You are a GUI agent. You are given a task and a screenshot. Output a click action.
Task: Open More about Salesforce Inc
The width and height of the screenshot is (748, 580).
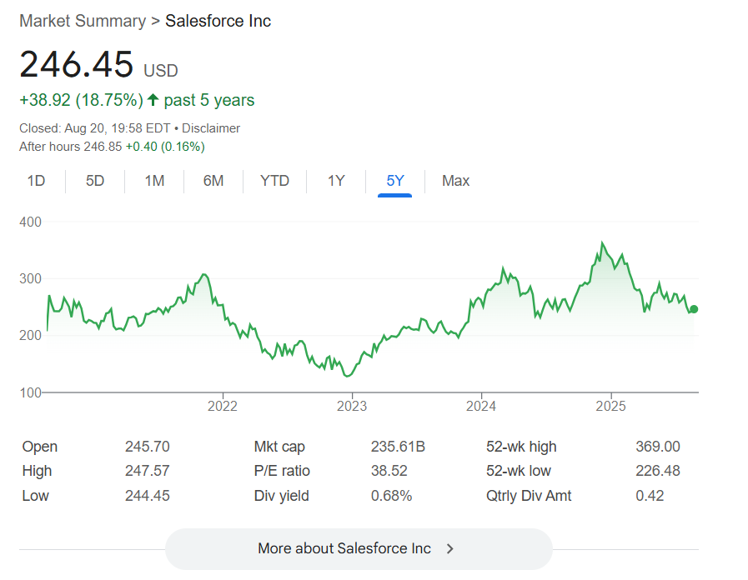(x=359, y=548)
